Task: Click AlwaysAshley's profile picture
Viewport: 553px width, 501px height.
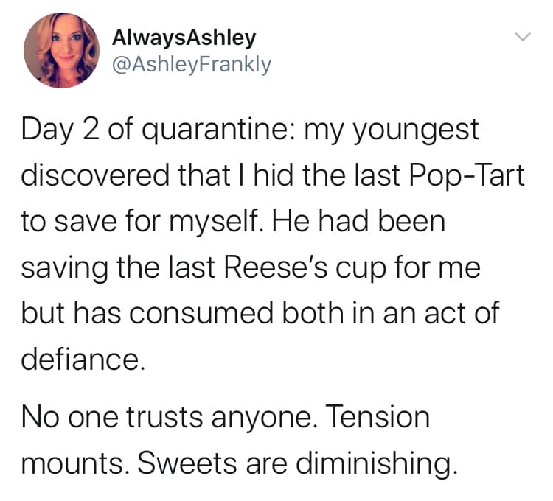Action: (x=61, y=50)
